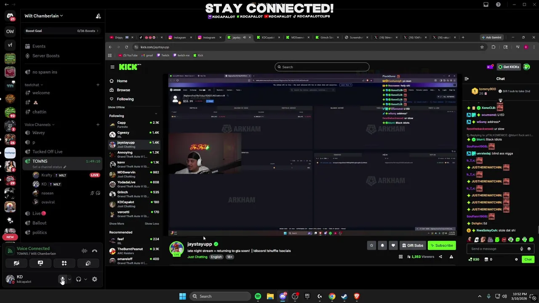Image resolution: width=539 pixels, height=303 pixels.
Task: Open MDSwervin channel in following list
Action: click(x=134, y=174)
